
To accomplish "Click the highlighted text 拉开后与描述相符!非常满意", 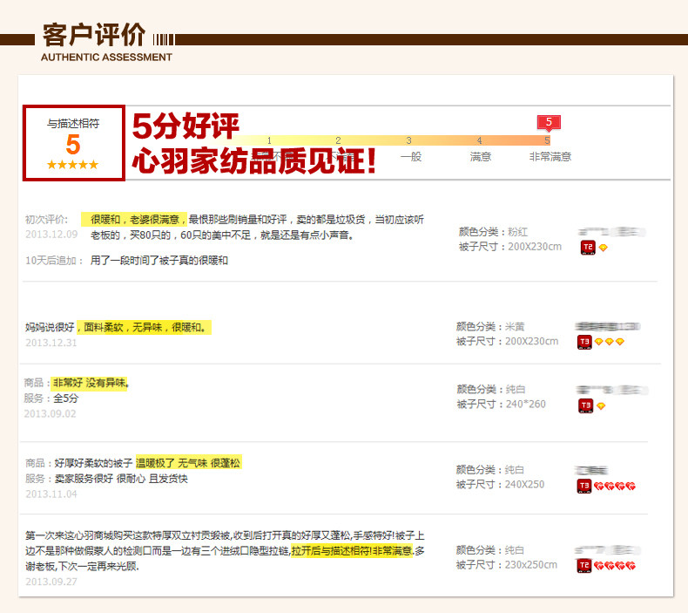I will (x=352, y=551).
